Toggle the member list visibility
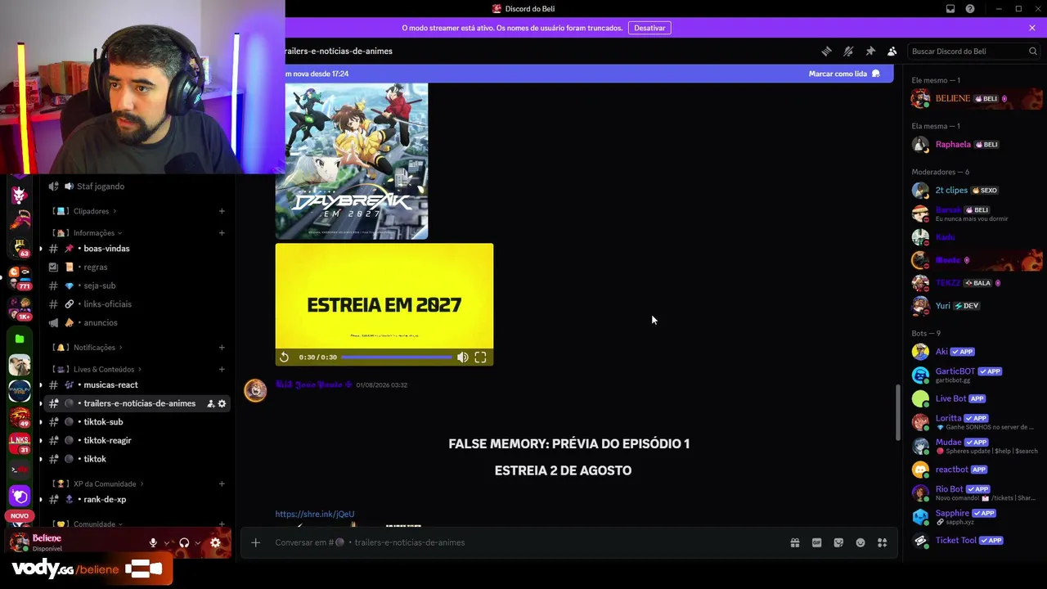 click(x=892, y=51)
